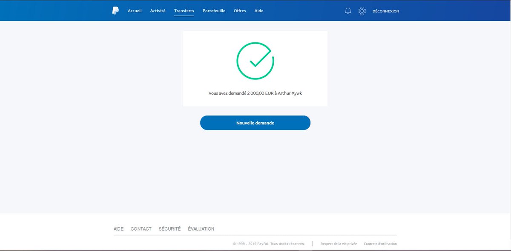Click the PayPal logo icon
Image resolution: width=511 pixels, height=251 pixels.
pyautogui.click(x=115, y=11)
